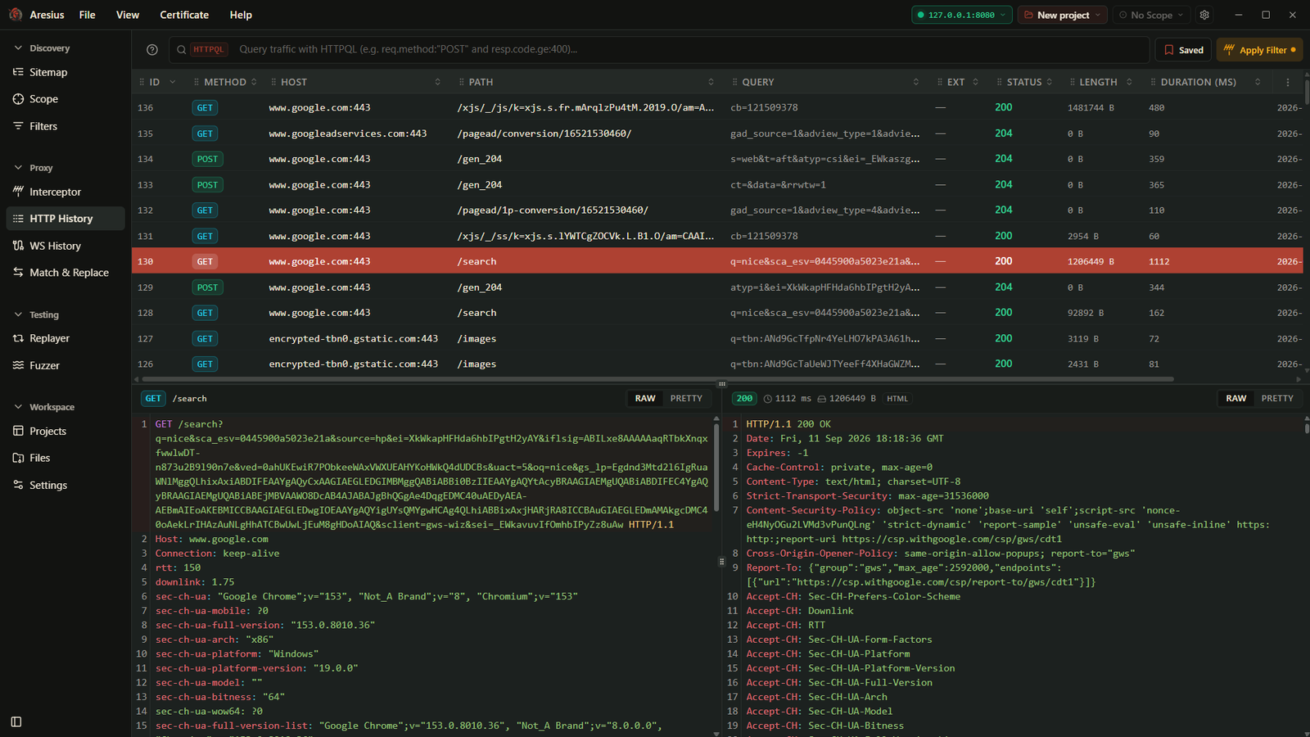The height and width of the screenshot is (737, 1310).
Task: Collapse the Testing section
Action: (x=18, y=314)
